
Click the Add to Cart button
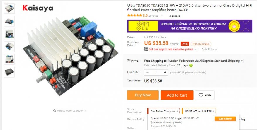click(x=177, y=95)
